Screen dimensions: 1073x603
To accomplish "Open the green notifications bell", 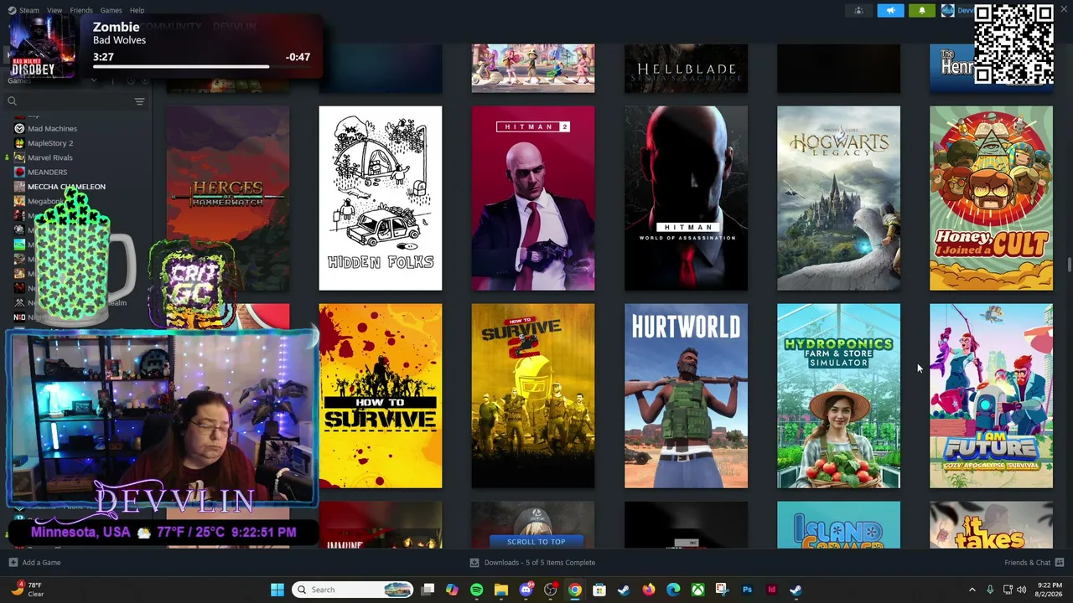I will pyautogui.click(x=922, y=11).
